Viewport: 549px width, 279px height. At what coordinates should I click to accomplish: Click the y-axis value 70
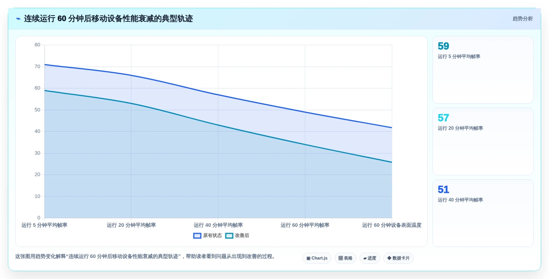point(37,67)
